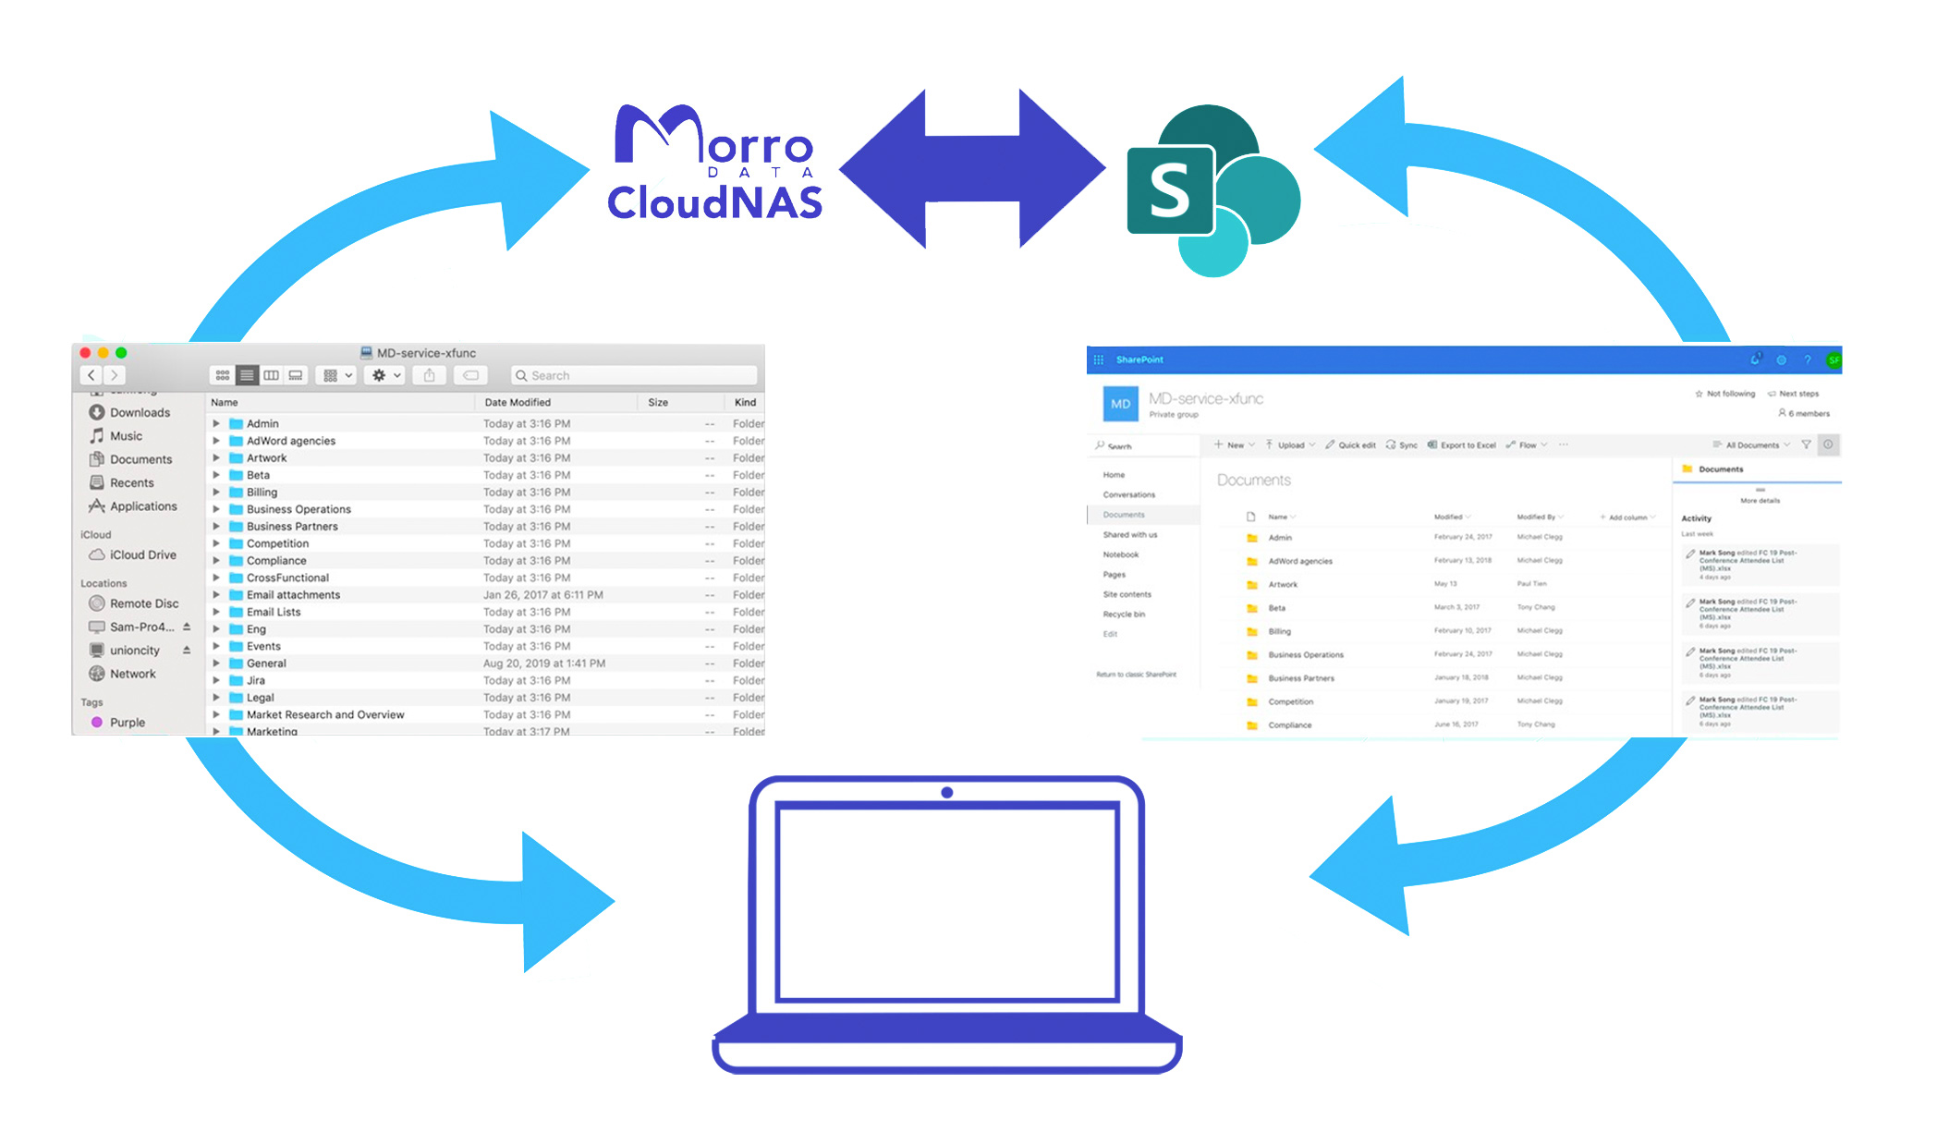Open Finder share button

(429, 375)
